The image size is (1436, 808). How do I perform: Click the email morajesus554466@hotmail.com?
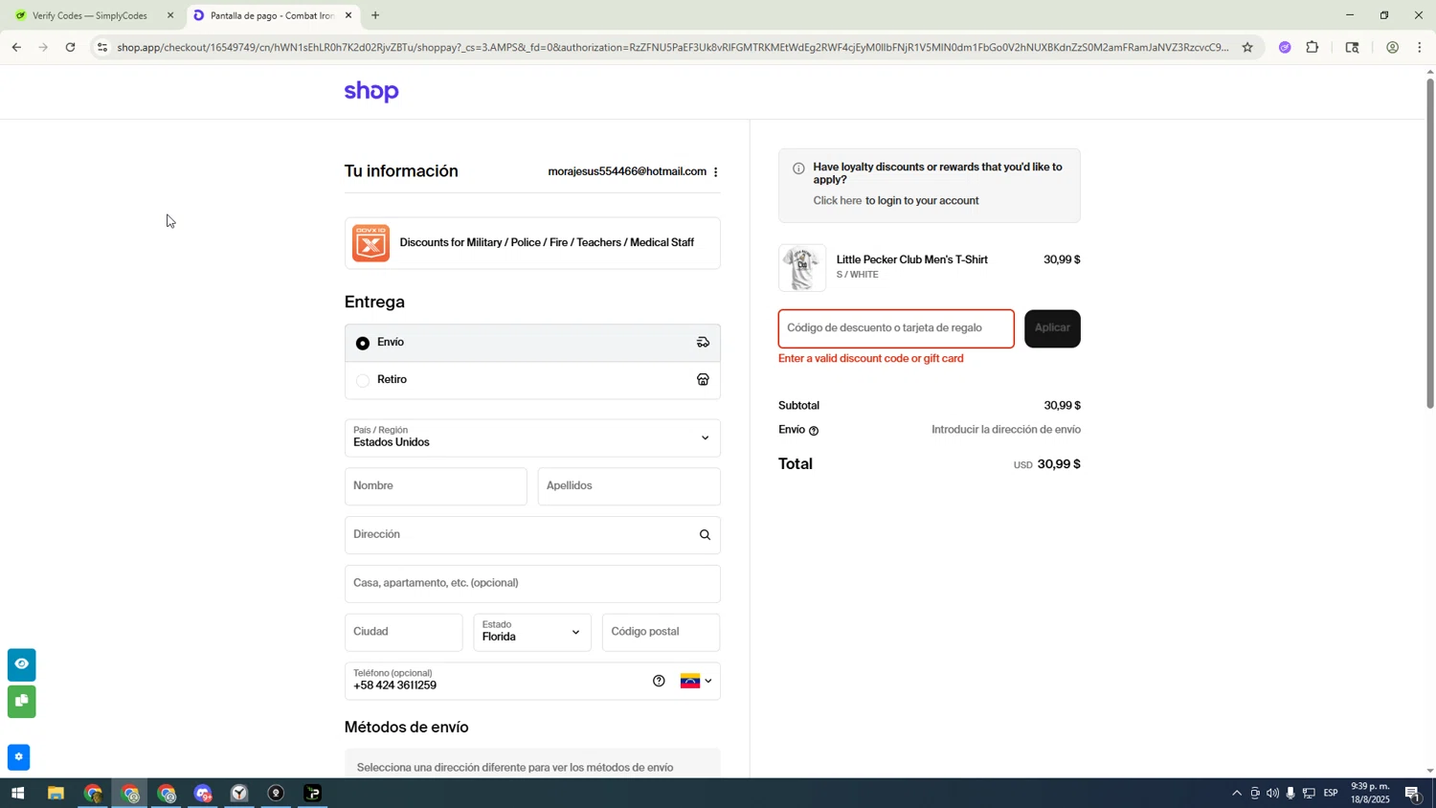click(x=627, y=172)
